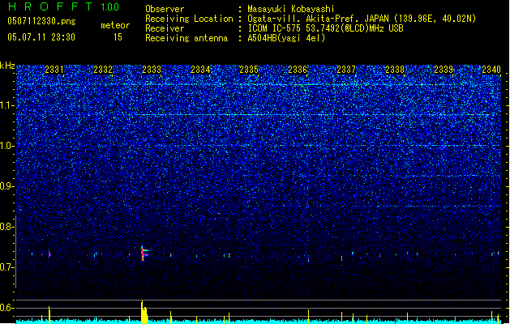510x324 pixels.
Task: Click the 0.9 kHz frequency label
Action: coord(7,186)
